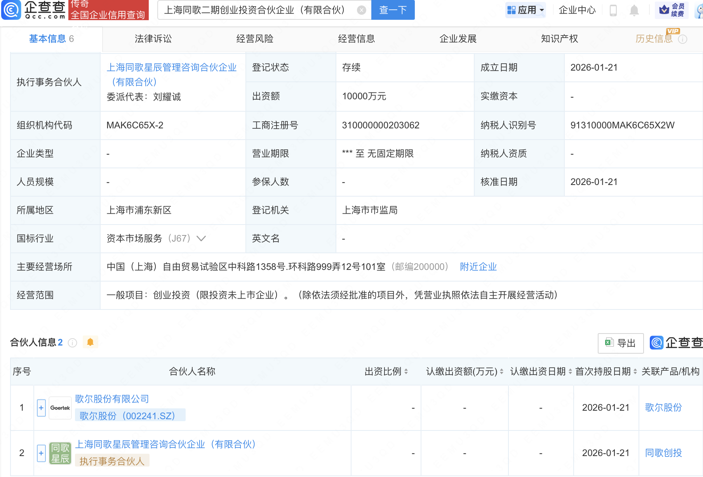Open the 应用 dropdown menu
This screenshot has width=703, height=477.
(526, 10)
